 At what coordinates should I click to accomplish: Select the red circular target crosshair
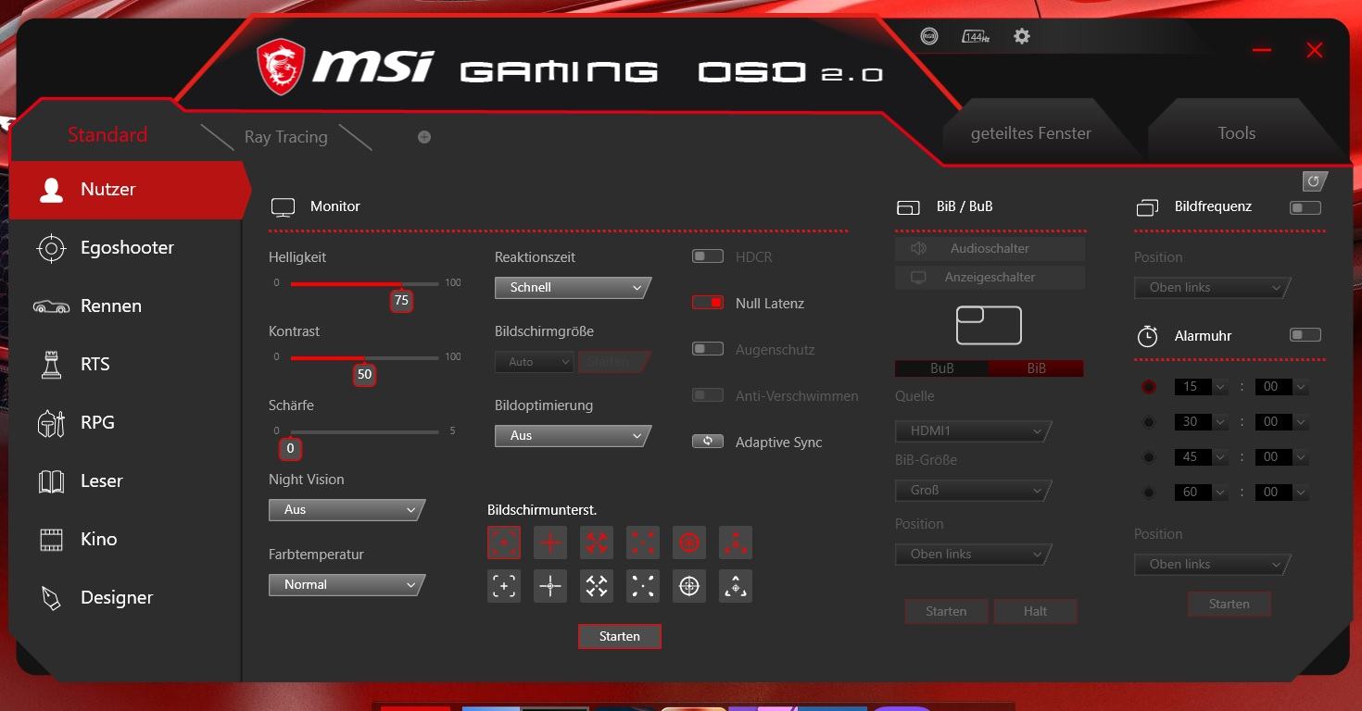point(689,543)
